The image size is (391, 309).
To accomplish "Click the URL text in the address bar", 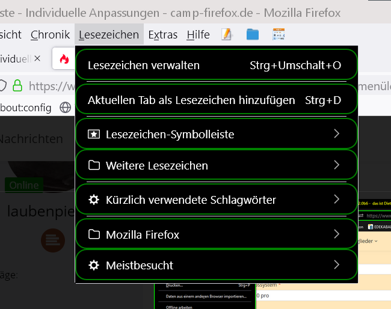I will tap(52, 86).
